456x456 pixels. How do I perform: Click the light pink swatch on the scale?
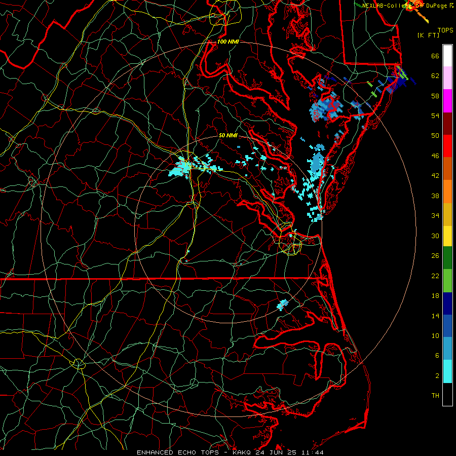pos(447,78)
